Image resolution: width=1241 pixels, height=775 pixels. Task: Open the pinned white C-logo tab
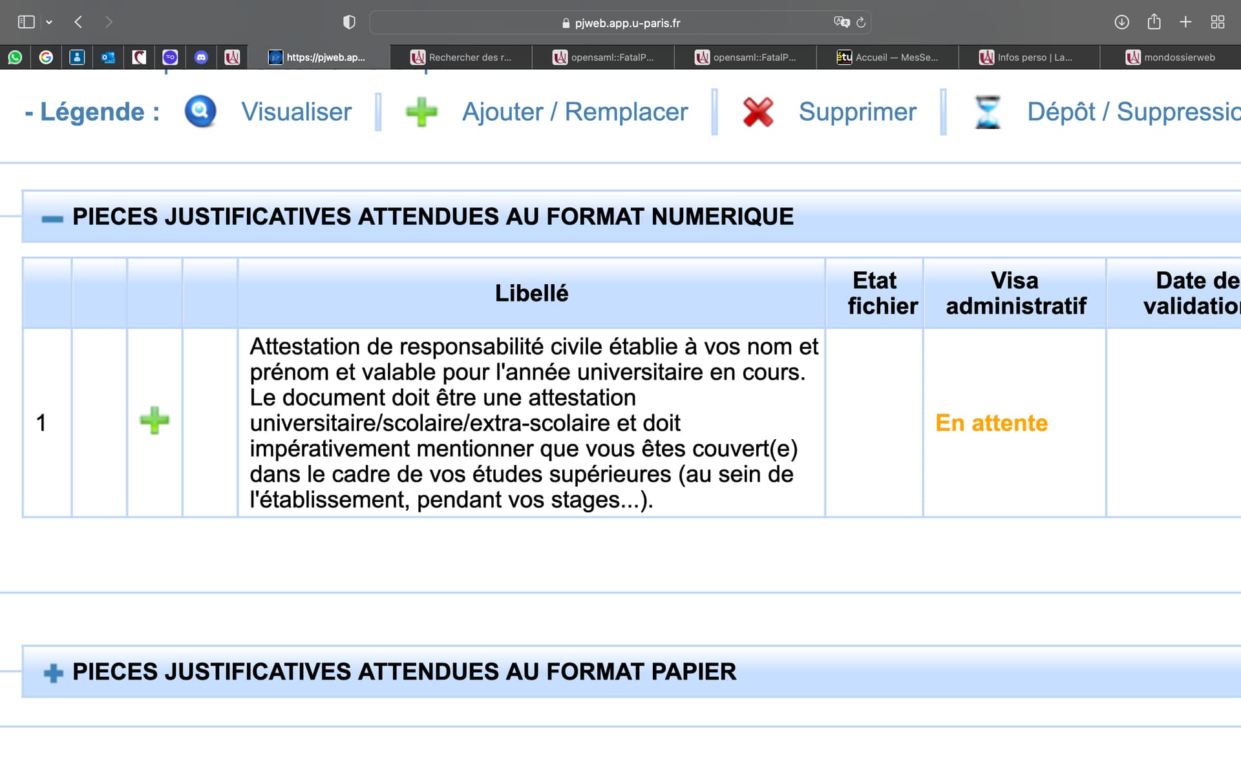[139, 57]
